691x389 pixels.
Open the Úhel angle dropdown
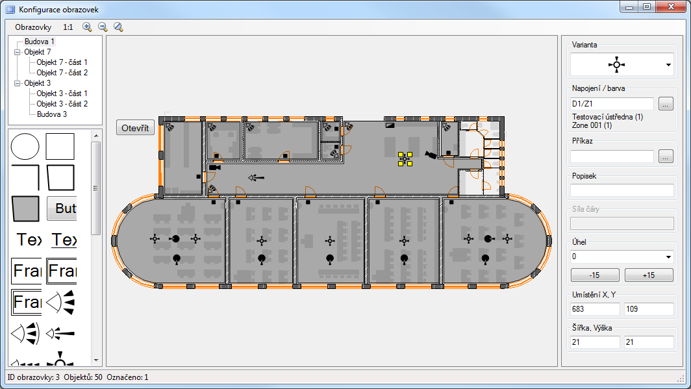(668, 257)
